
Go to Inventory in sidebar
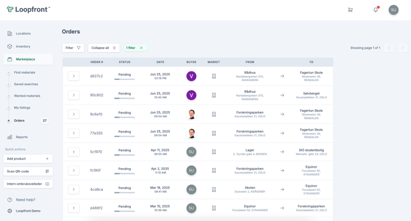(x=23, y=47)
